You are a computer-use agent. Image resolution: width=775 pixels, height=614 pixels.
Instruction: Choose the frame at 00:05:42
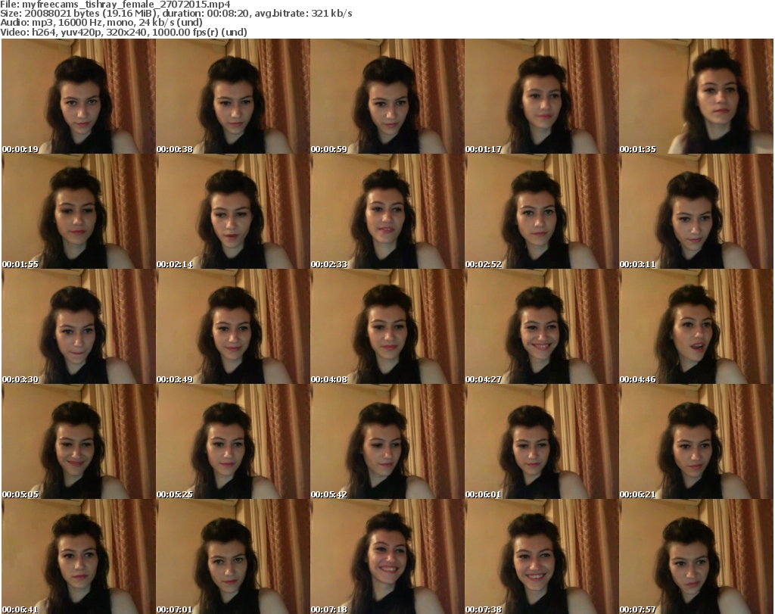coord(387,441)
